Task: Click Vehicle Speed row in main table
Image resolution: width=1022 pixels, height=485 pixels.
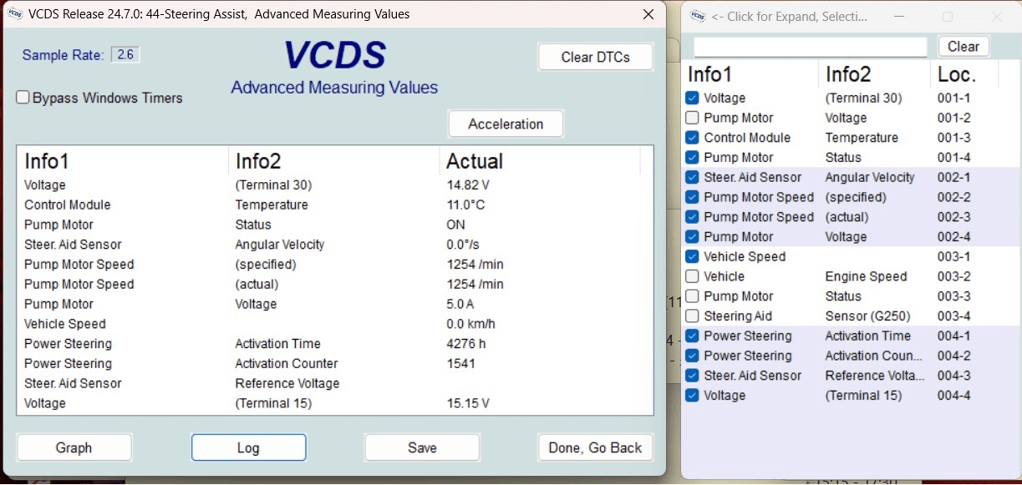Action: [334, 324]
